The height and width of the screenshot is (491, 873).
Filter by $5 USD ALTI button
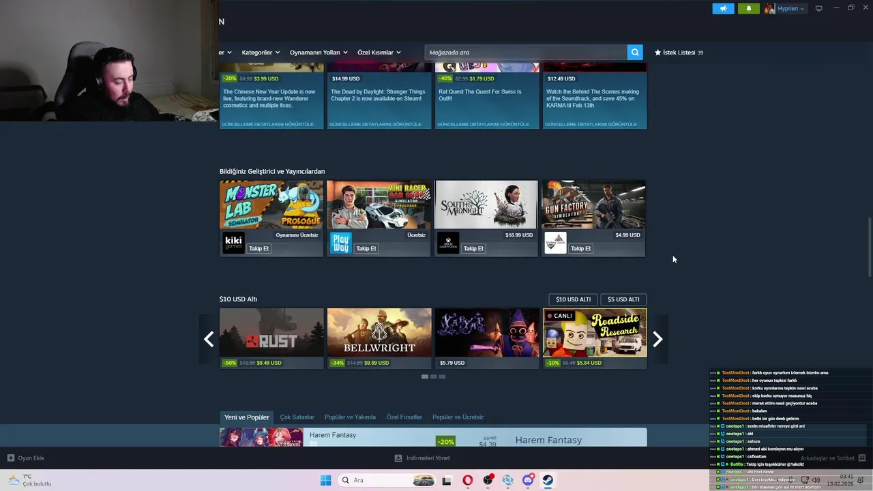tap(623, 299)
